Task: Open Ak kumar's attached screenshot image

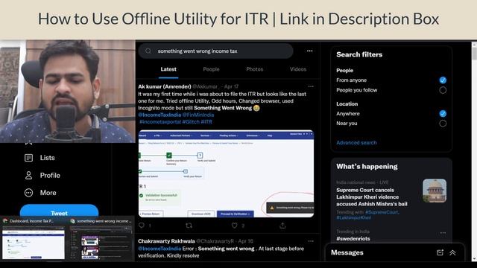Action: click(226, 173)
